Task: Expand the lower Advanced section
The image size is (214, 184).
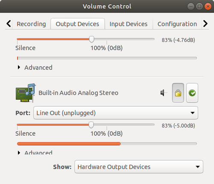Action: coord(35,153)
